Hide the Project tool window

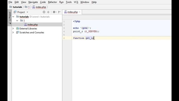[x=59, y=12]
